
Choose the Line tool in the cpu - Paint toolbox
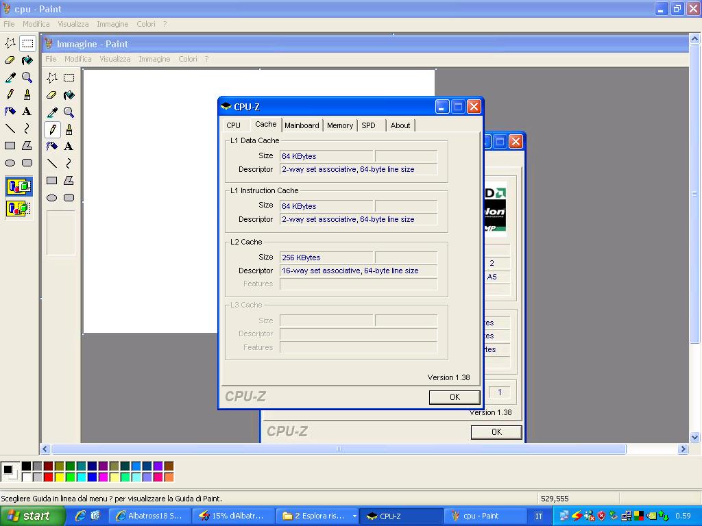coord(10,129)
